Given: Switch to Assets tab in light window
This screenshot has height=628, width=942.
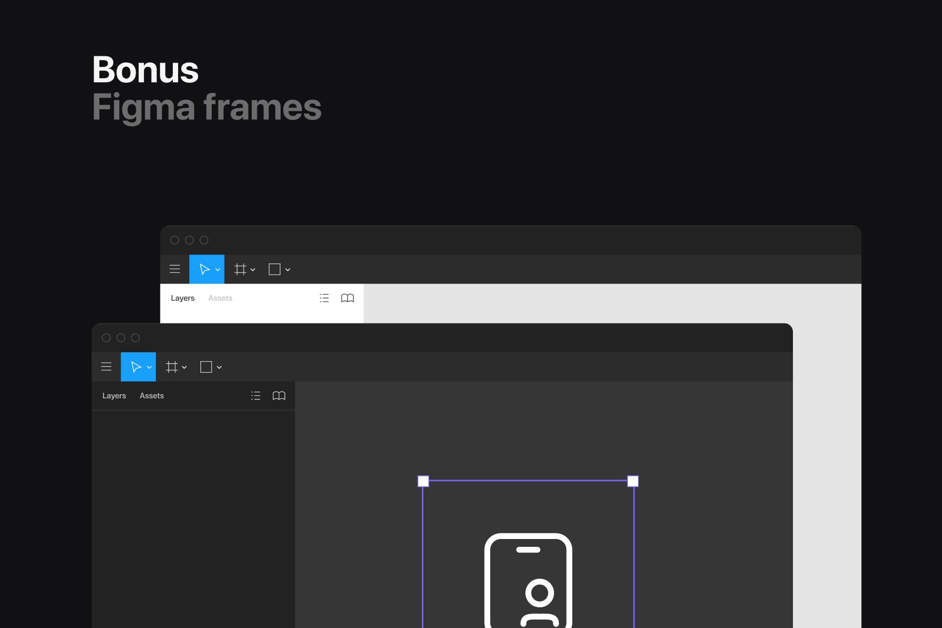Looking at the screenshot, I should click(220, 298).
